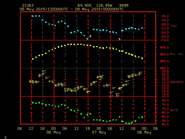185x139 pixels.
Task: Click the 13.0 wind speed tick value
Action: pos(165,88)
